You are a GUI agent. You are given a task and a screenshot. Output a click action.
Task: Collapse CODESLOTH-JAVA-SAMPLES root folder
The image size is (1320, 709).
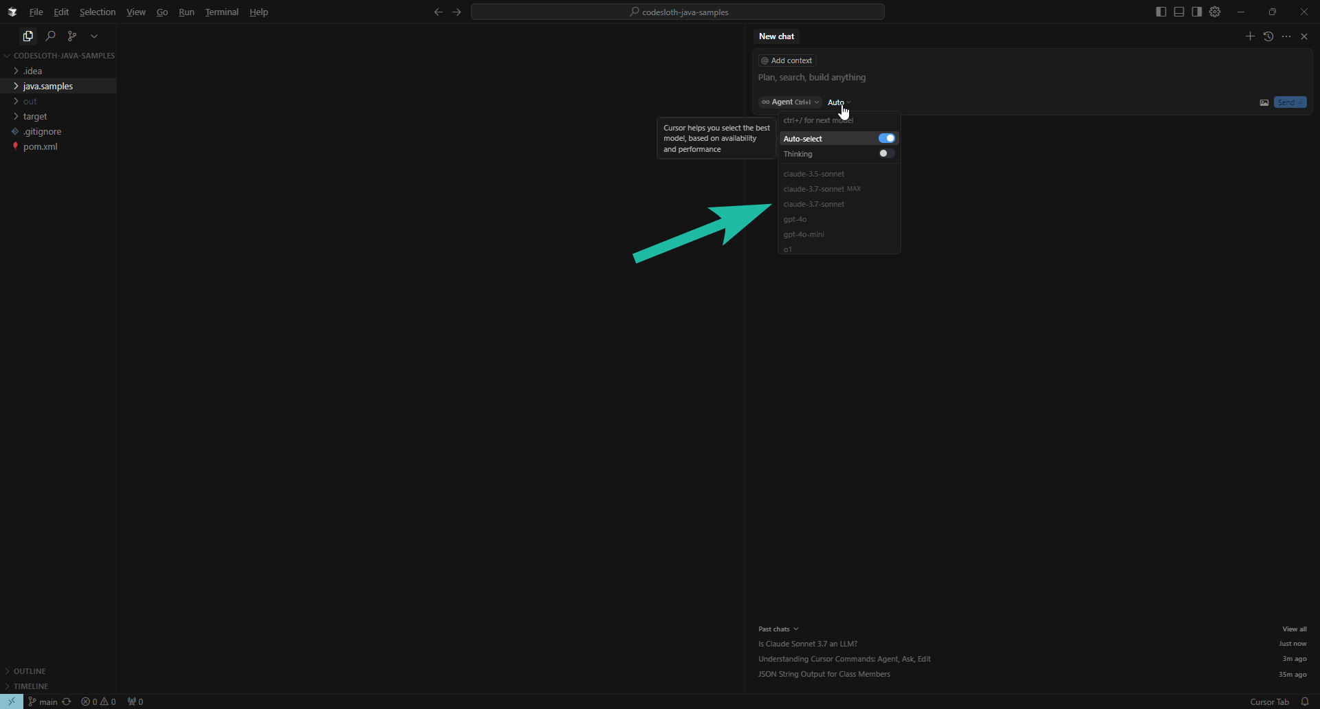click(x=58, y=56)
